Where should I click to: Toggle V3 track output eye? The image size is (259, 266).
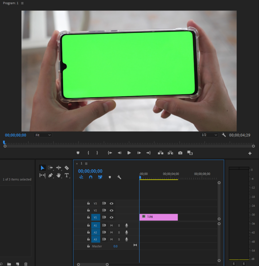(x=112, y=203)
